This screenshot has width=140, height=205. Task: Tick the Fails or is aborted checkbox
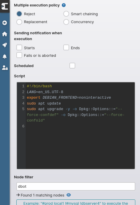click(x=19, y=55)
